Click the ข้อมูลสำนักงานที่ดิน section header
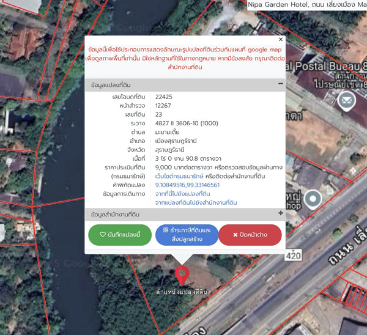The width and height of the screenshot is (367, 335). pos(185,215)
